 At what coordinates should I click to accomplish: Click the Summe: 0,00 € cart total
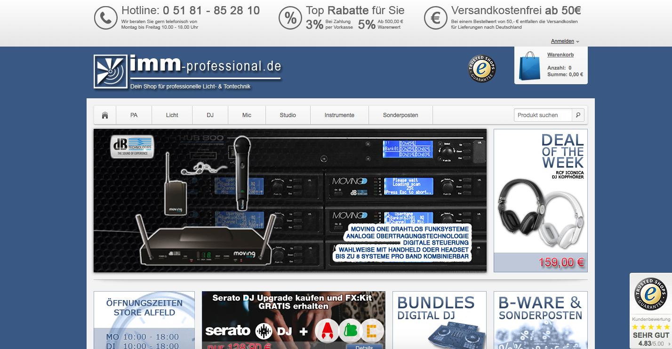coord(565,74)
